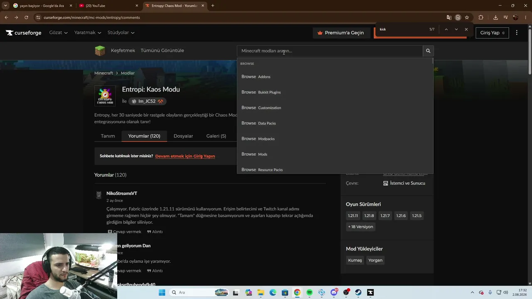Open the media controls icon in Chrome
This screenshot has height=299, width=532.
(506, 17)
